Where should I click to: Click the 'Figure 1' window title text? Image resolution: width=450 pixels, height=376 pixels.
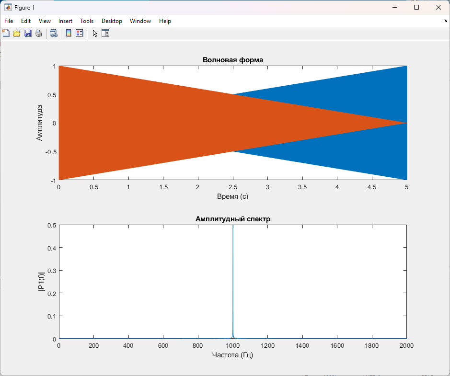pyautogui.click(x=25, y=8)
